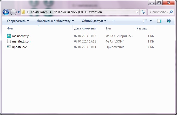Open the Упорядочить menu
The width and height of the screenshot is (177, 115).
pos(18,21)
